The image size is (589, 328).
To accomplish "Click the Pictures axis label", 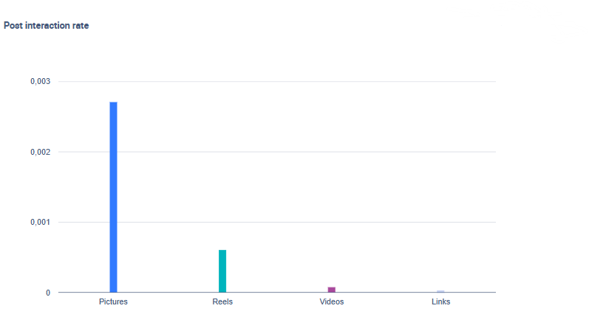I will (113, 302).
